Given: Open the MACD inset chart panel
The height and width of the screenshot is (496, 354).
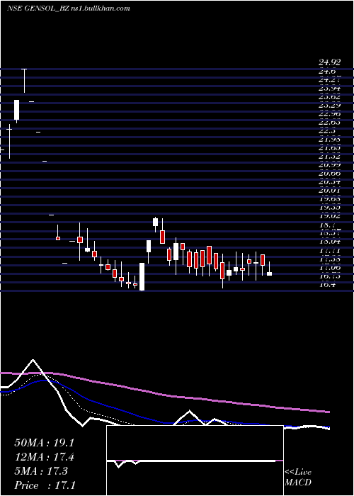Looking at the screenshot, I should pos(195,461).
